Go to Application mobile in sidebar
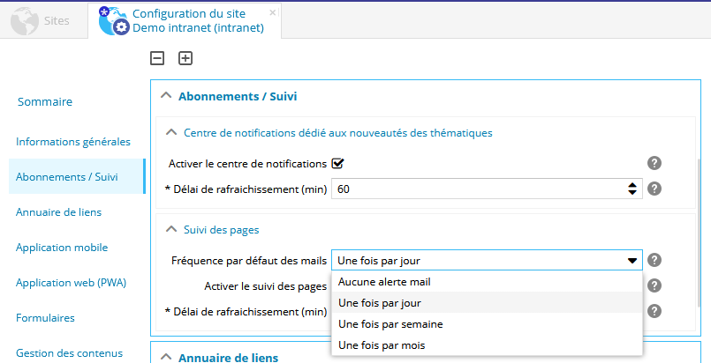711x363 pixels. (62, 248)
